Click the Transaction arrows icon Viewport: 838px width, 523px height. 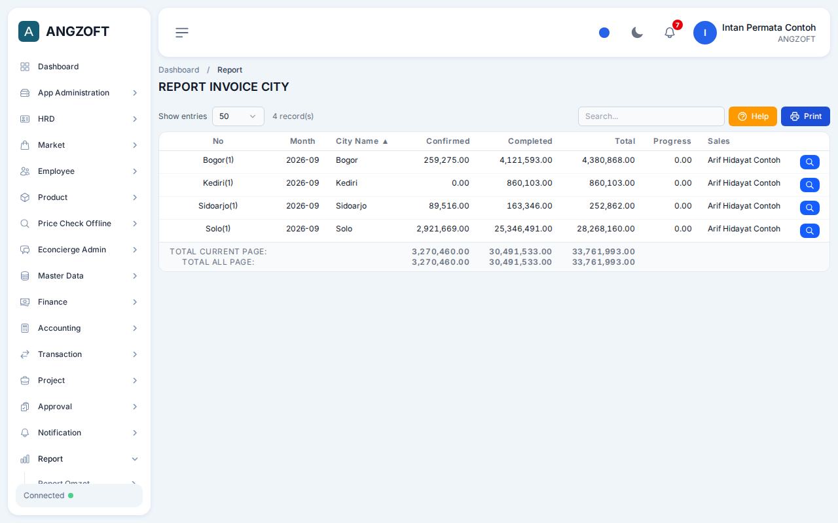pyautogui.click(x=25, y=354)
